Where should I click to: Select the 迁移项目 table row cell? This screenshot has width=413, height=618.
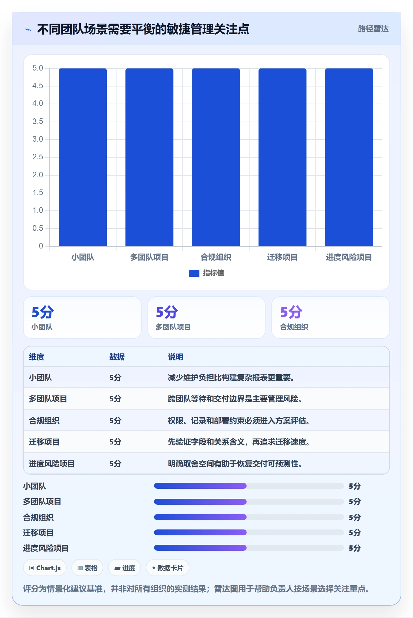[44, 442]
